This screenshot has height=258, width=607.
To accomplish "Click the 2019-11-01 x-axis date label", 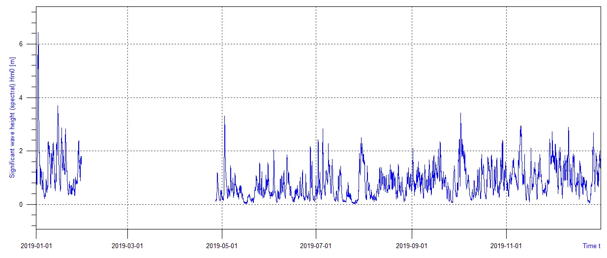I will (x=506, y=246).
